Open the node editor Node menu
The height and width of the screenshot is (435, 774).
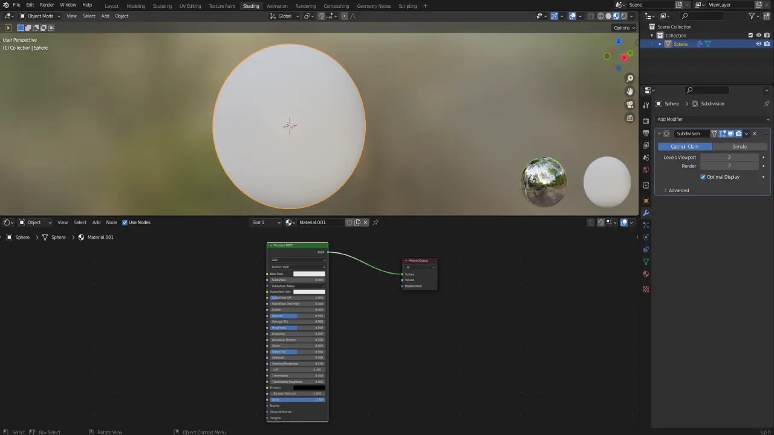click(x=111, y=222)
